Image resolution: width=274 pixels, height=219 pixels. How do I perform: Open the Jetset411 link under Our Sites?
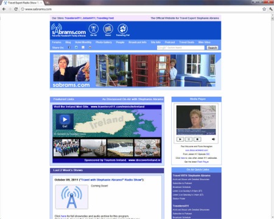coord(89,18)
